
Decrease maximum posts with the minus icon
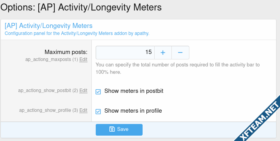click(180, 52)
